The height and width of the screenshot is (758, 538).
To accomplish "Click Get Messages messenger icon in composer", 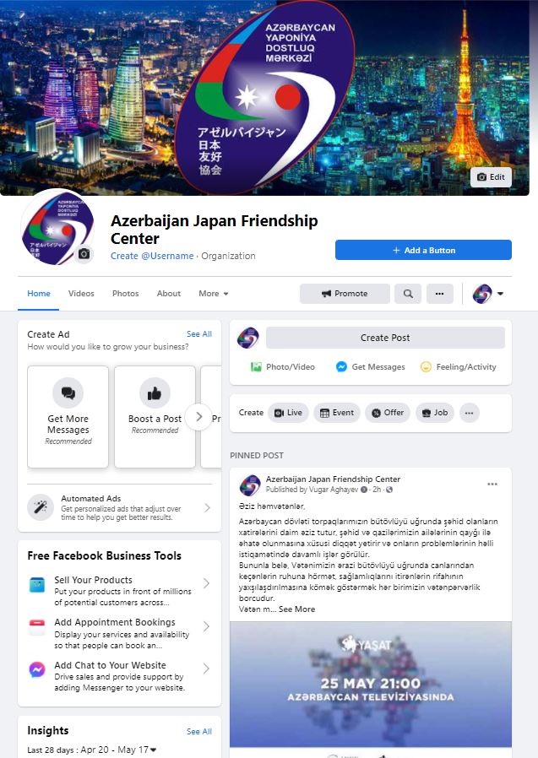I will 341,367.
